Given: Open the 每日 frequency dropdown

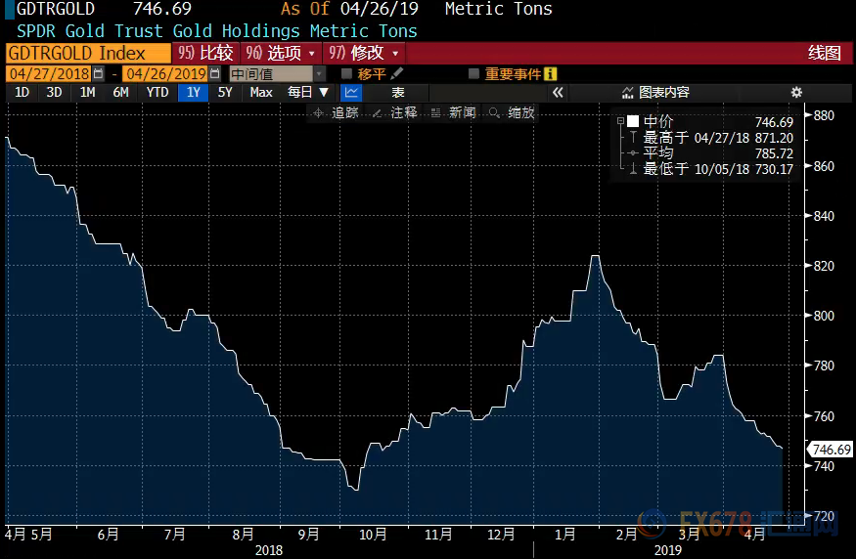Looking at the screenshot, I should 308,92.
